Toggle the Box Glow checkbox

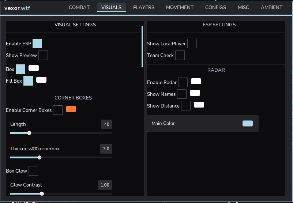(x=33, y=171)
